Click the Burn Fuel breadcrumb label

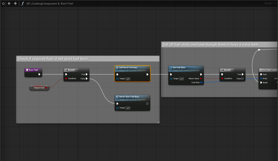tap(67, 4)
